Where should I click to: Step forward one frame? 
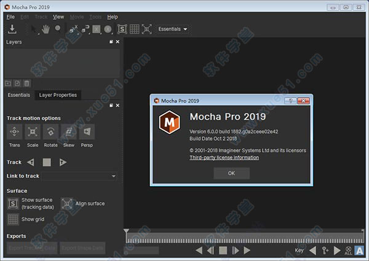coord(236,251)
